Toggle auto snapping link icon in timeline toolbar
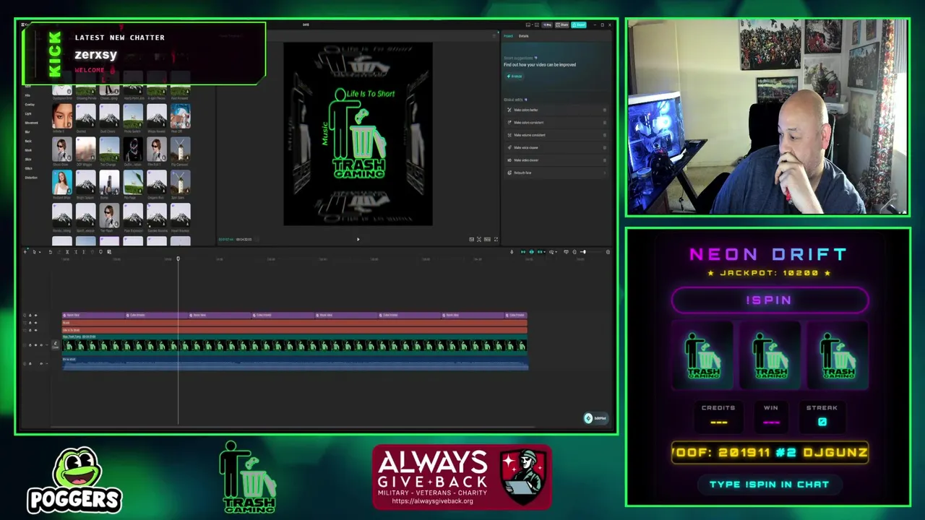 pos(531,252)
